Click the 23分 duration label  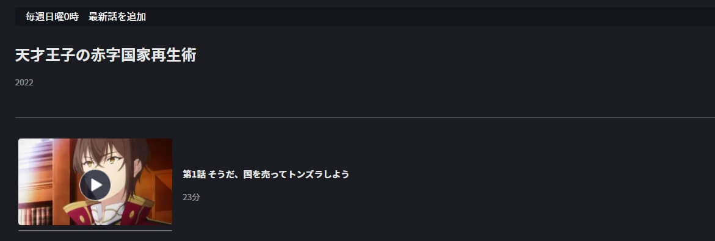pyautogui.click(x=191, y=197)
